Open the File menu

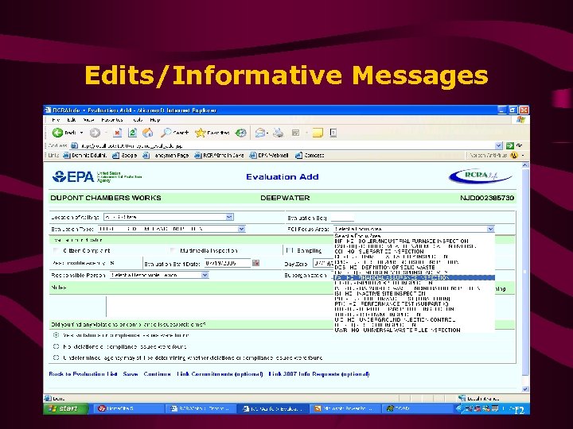coord(56,120)
